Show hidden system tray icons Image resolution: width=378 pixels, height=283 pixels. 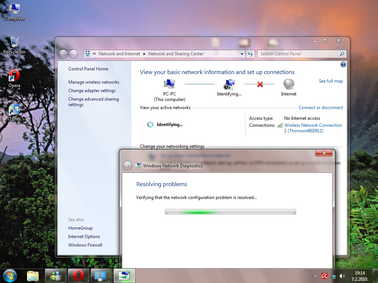pyautogui.click(x=315, y=276)
